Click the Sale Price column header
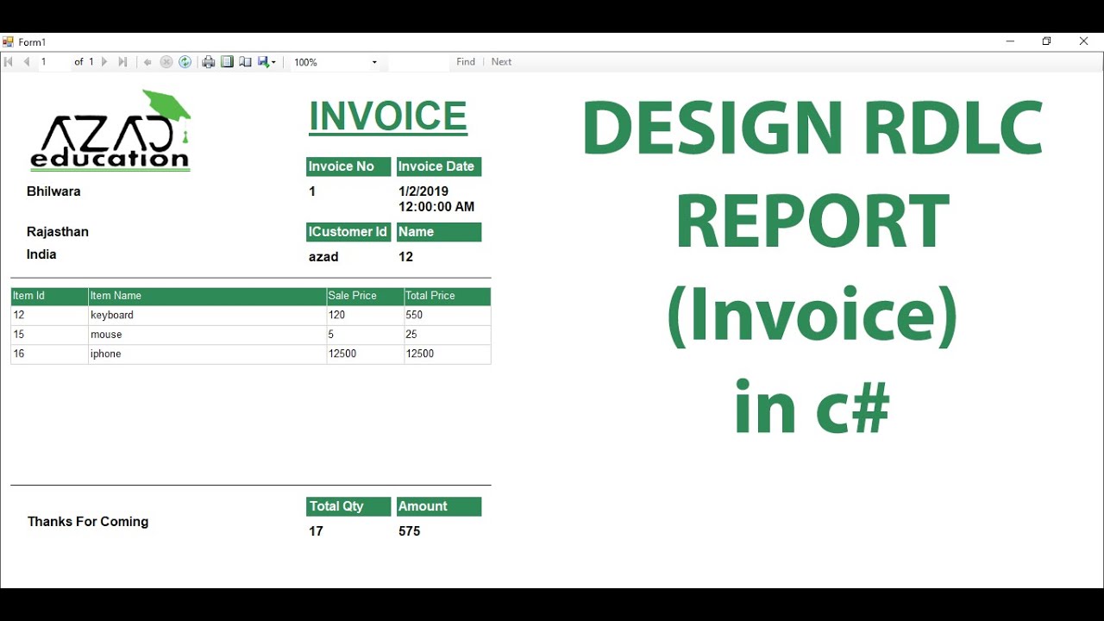Image resolution: width=1104 pixels, height=621 pixels. click(365, 296)
